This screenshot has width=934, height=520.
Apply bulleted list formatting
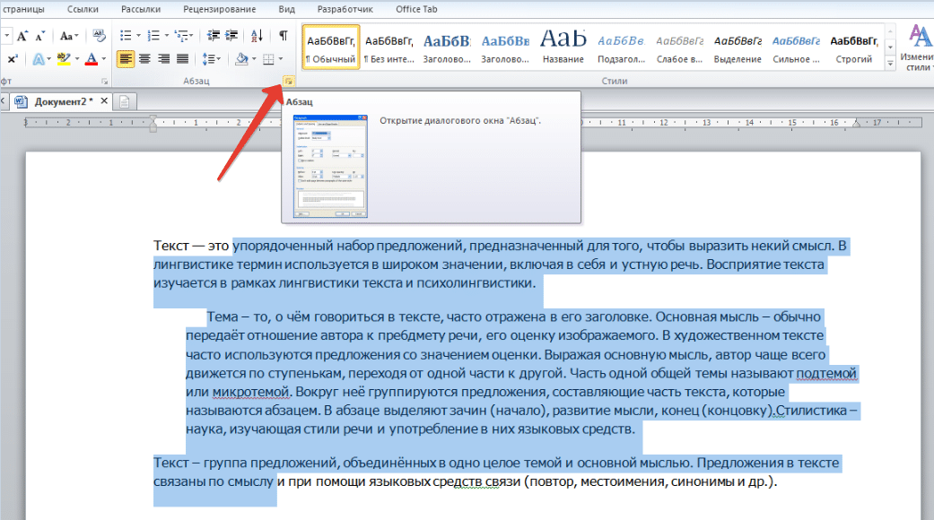coord(126,36)
